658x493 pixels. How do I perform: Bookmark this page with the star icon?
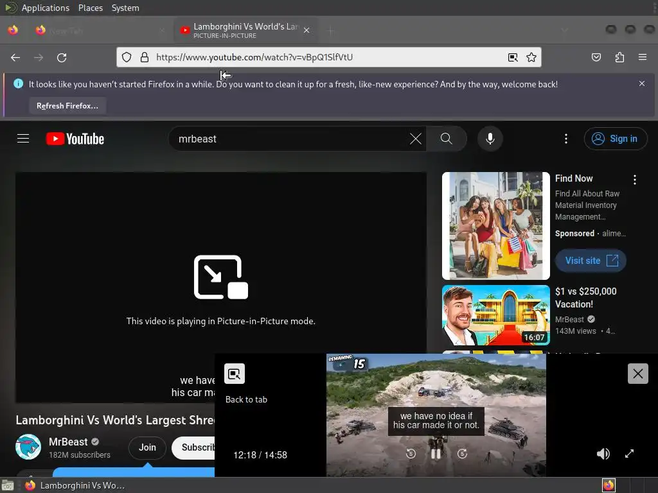click(531, 57)
